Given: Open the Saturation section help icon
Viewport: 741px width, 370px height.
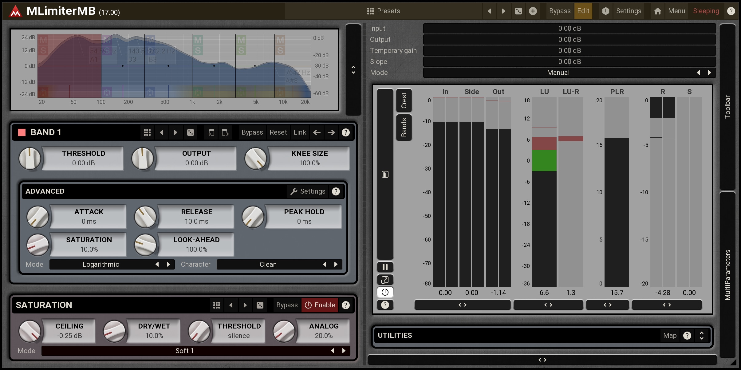Looking at the screenshot, I should click(346, 305).
